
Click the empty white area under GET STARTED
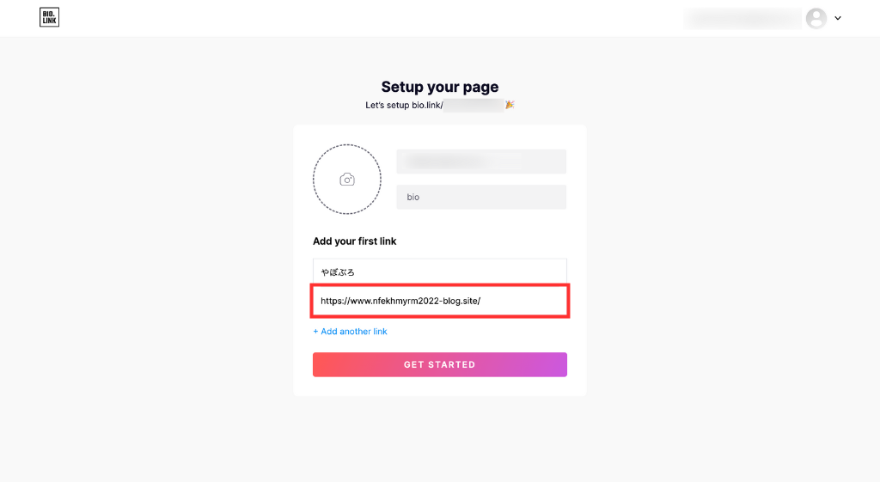click(439, 387)
